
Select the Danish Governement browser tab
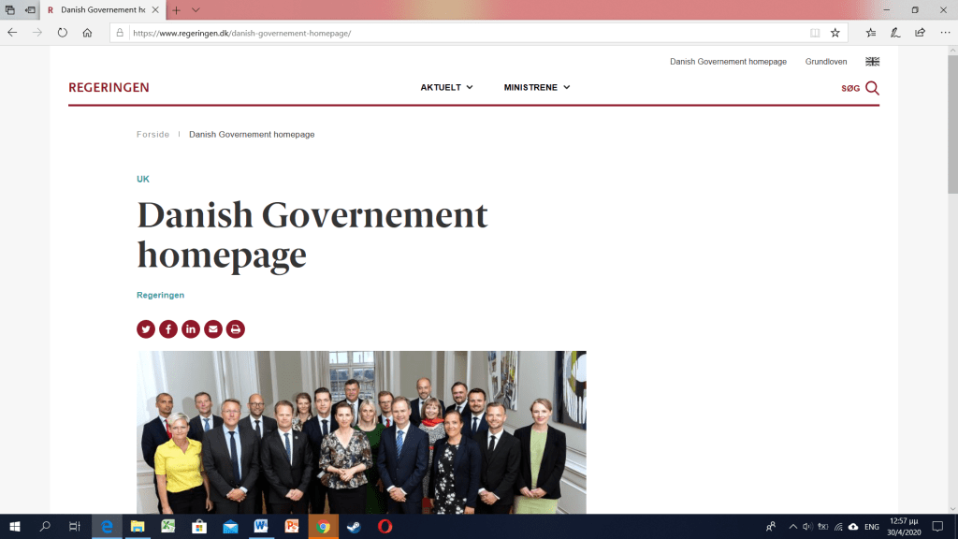click(x=103, y=9)
